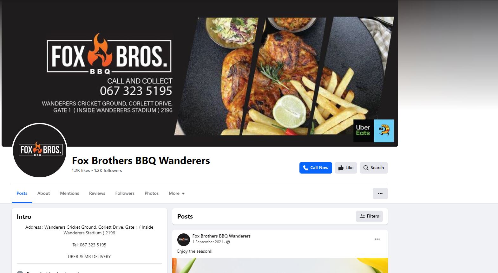Click the 1.2K followers link

(108, 170)
